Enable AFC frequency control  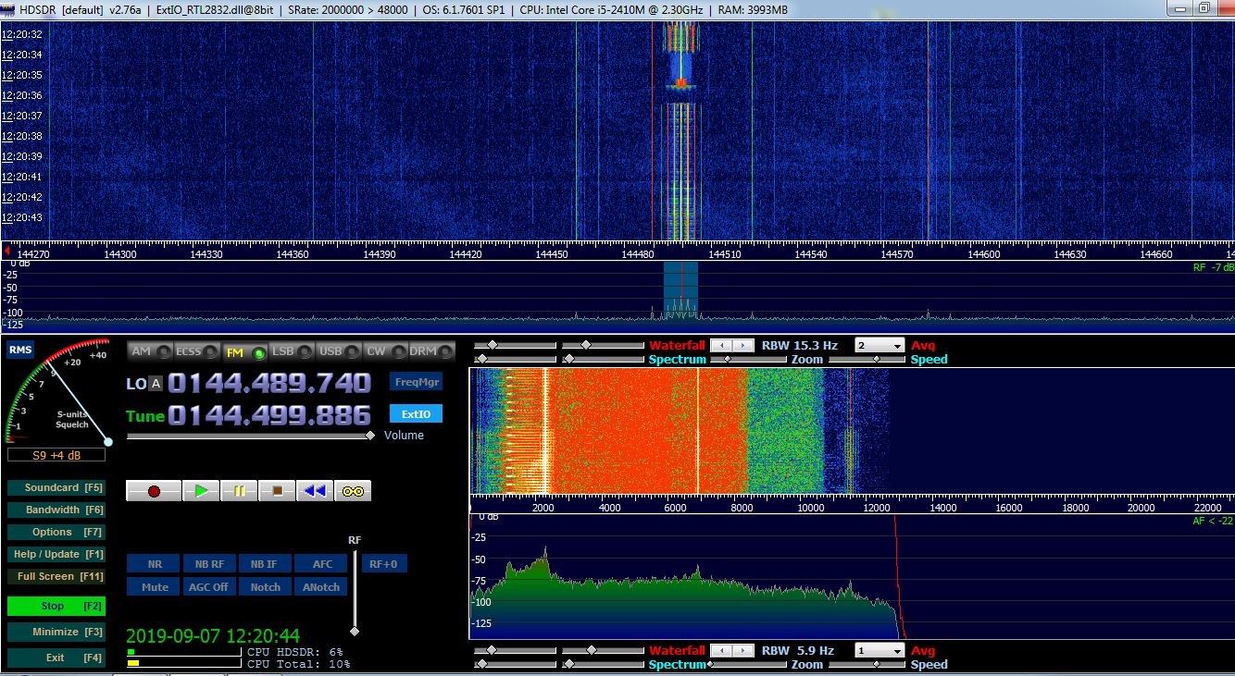[321, 564]
